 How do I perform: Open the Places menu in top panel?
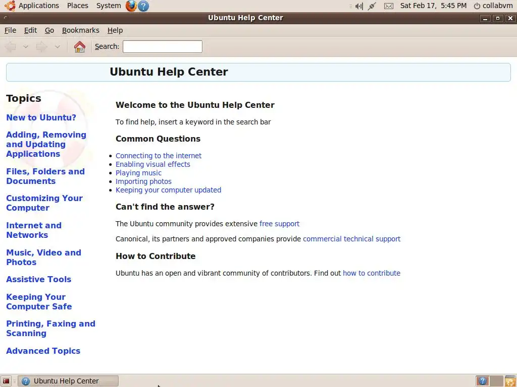click(77, 6)
